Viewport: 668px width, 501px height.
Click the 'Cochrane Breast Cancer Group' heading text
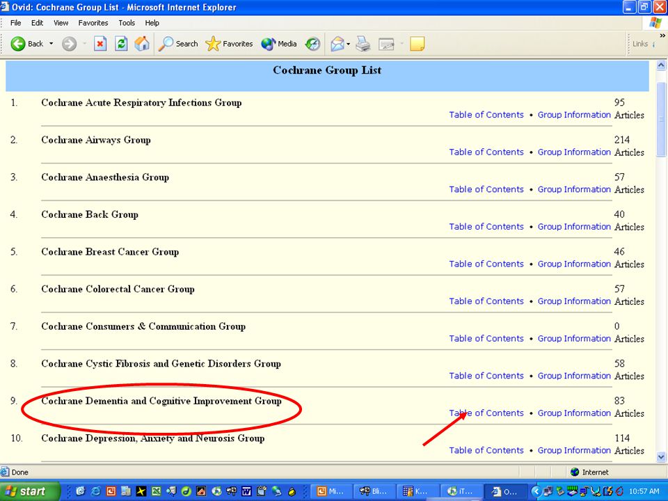[x=110, y=252]
